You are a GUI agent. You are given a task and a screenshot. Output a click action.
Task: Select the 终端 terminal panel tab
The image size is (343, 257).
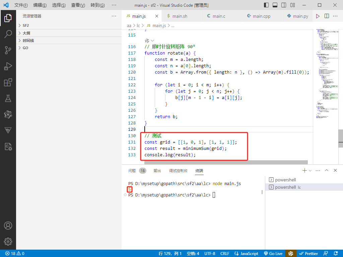tap(199, 171)
